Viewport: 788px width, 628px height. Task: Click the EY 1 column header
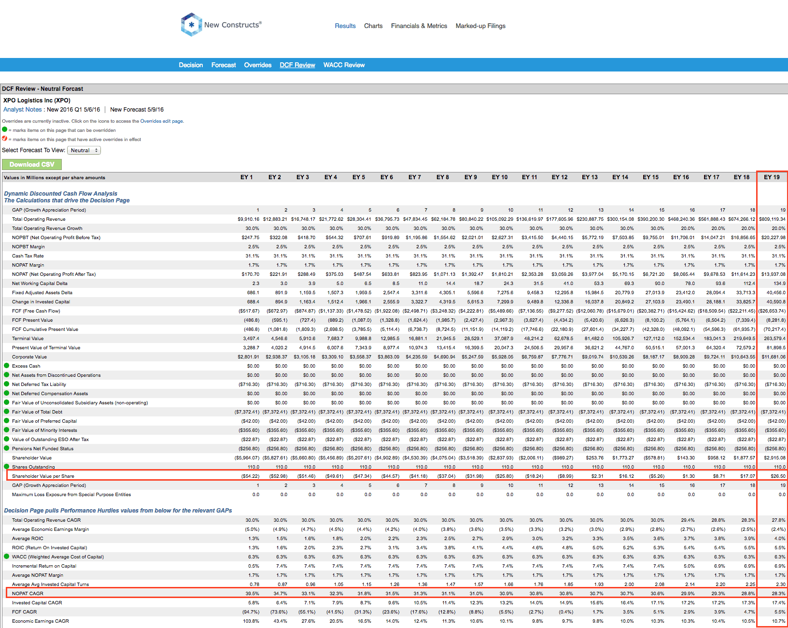click(246, 177)
